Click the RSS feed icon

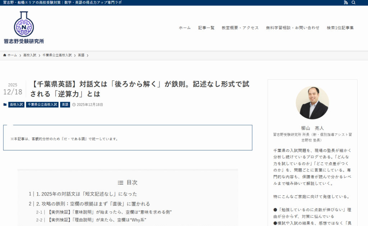[x=346, y=3]
